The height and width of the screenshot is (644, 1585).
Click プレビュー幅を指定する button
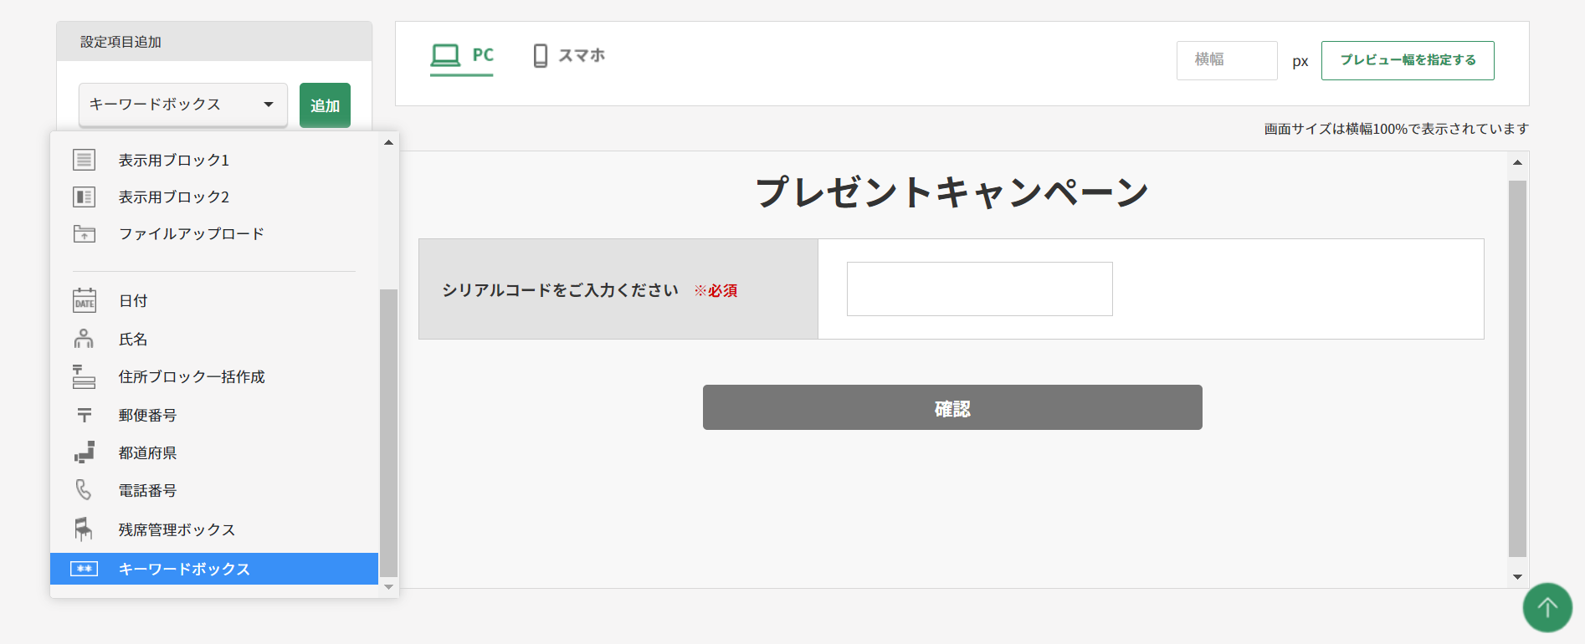(x=1408, y=60)
